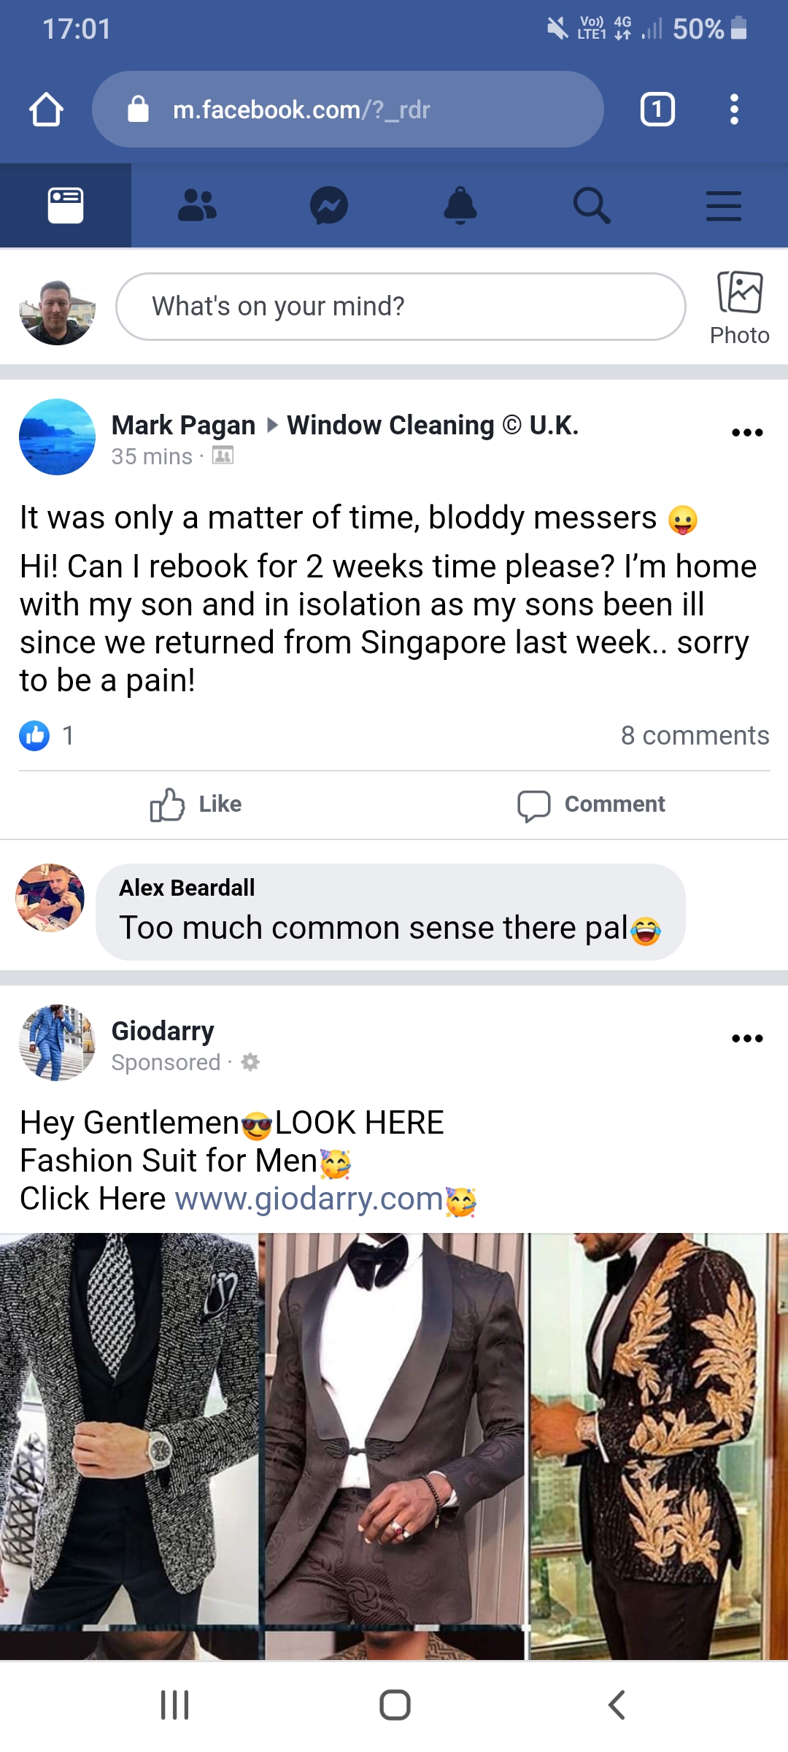Screen dimensions: 788x1752
Task: Tap the What's on your mind field
Action: pos(401,307)
